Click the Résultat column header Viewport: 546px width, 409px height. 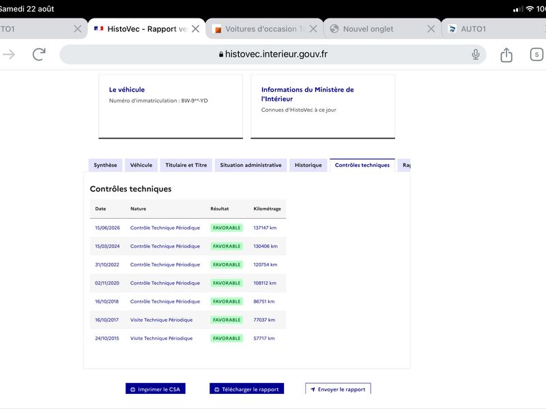point(219,209)
